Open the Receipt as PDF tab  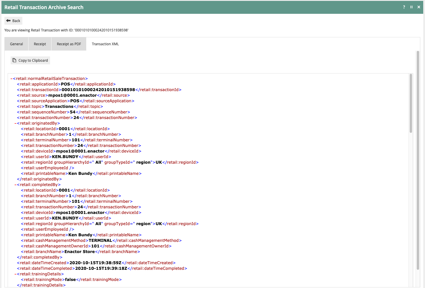point(69,44)
